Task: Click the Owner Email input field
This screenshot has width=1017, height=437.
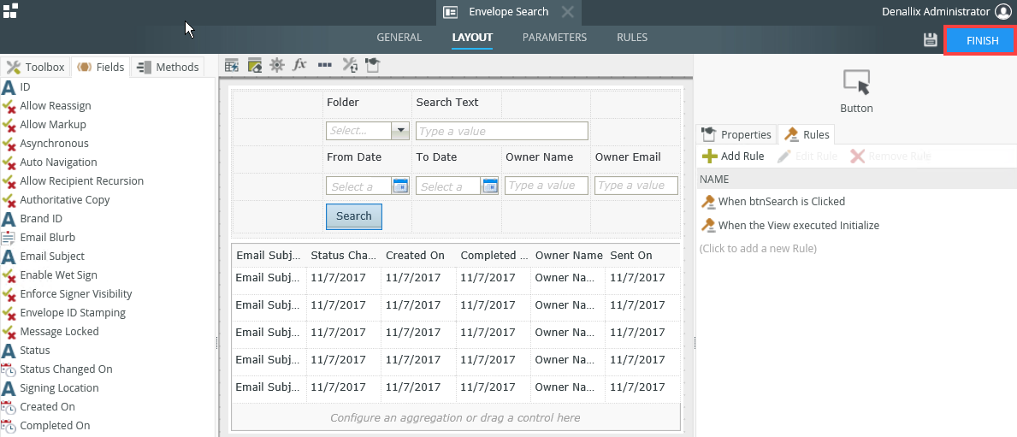Action: click(x=636, y=186)
